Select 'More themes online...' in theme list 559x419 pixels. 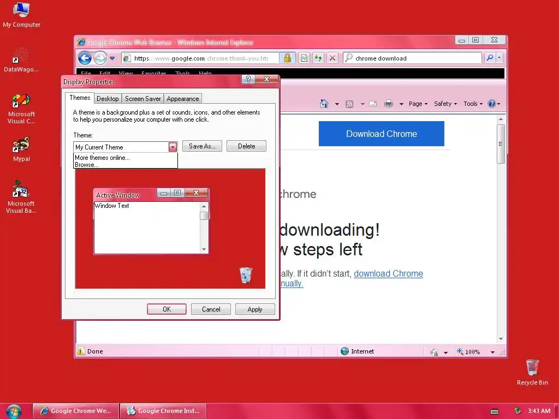(x=102, y=158)
